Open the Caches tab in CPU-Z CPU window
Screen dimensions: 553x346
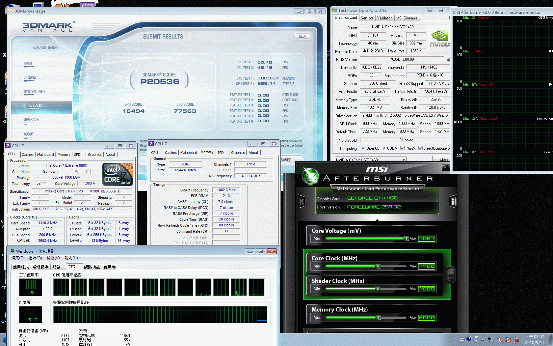[x=28, y=155]
